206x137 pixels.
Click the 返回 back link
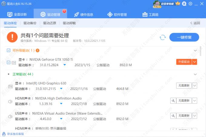point(195,23)
